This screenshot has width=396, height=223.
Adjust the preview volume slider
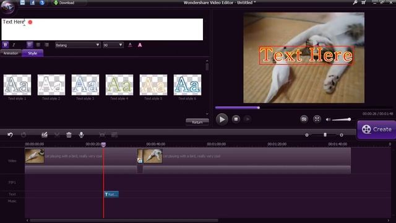pos(342,120)
